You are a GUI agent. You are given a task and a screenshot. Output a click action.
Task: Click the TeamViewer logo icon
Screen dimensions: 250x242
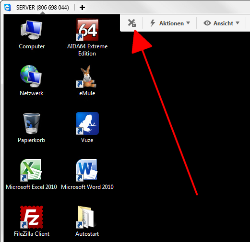point(8,8)
